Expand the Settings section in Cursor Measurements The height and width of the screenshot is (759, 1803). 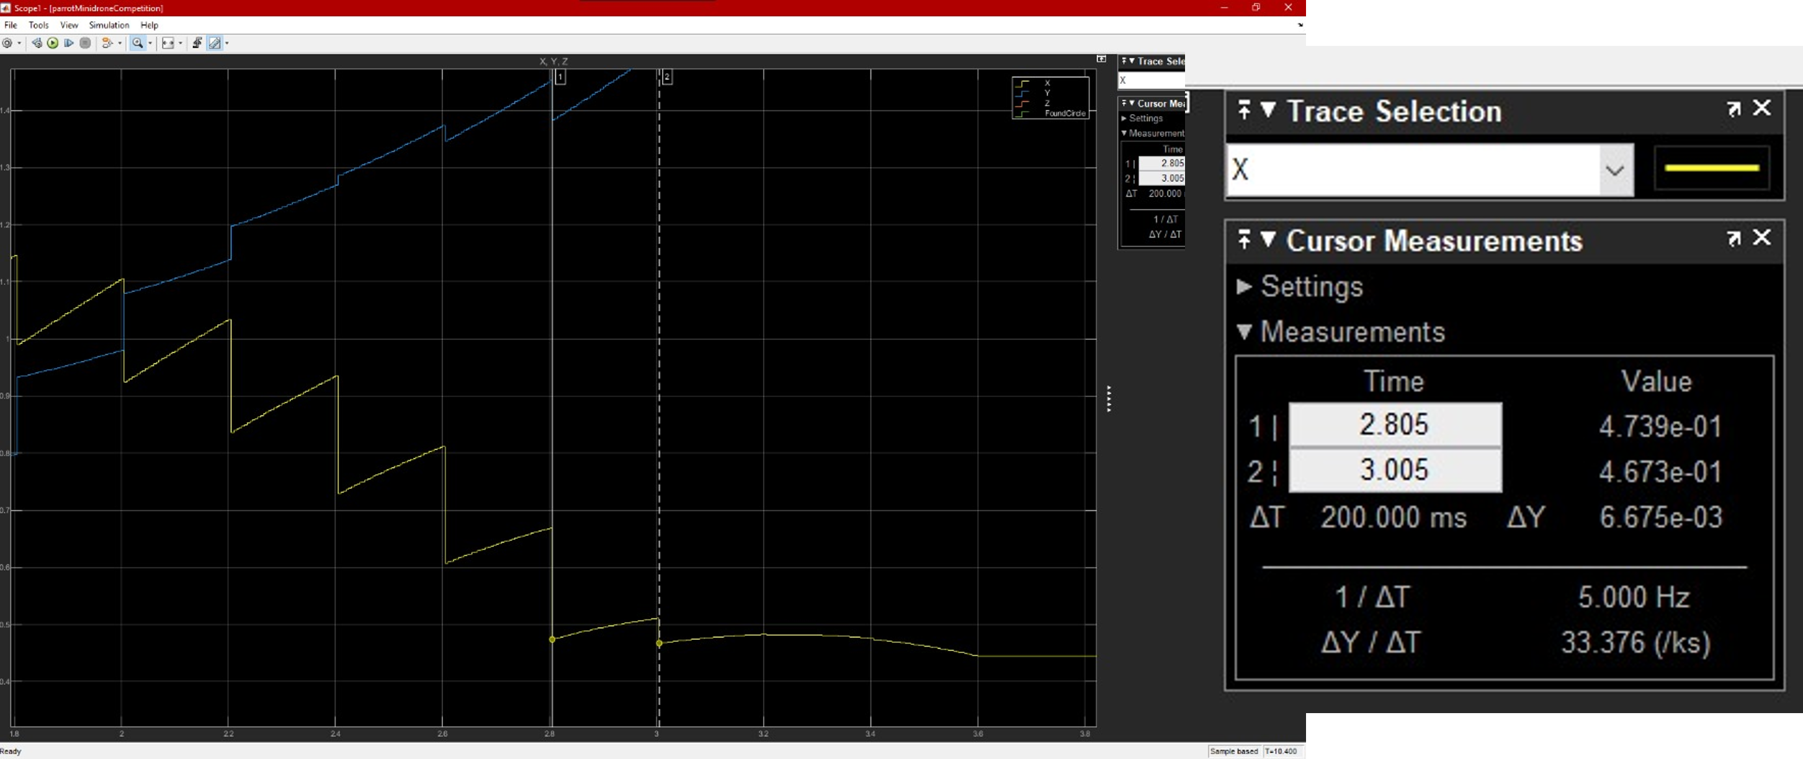[x=1244, y=286]
